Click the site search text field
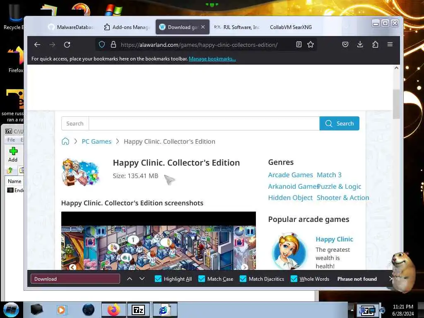424x318 pixels. pos(204,123)
